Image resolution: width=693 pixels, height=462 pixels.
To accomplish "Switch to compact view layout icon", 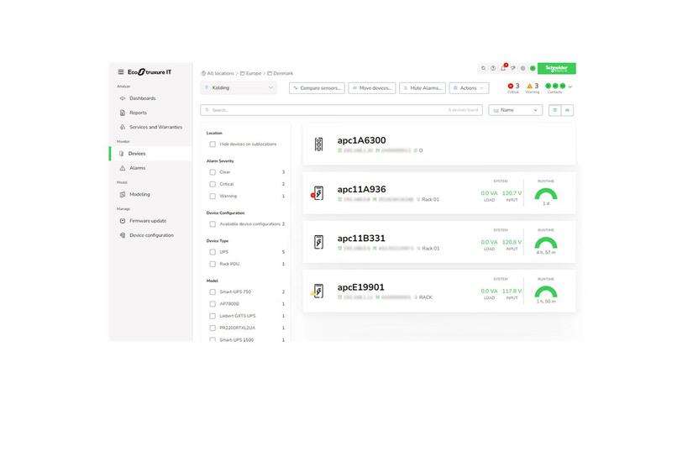I will pyautogui.click(x=567, y=110).
